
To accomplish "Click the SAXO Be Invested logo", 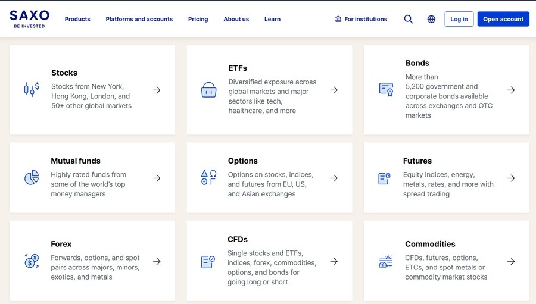I will [29, 19].
